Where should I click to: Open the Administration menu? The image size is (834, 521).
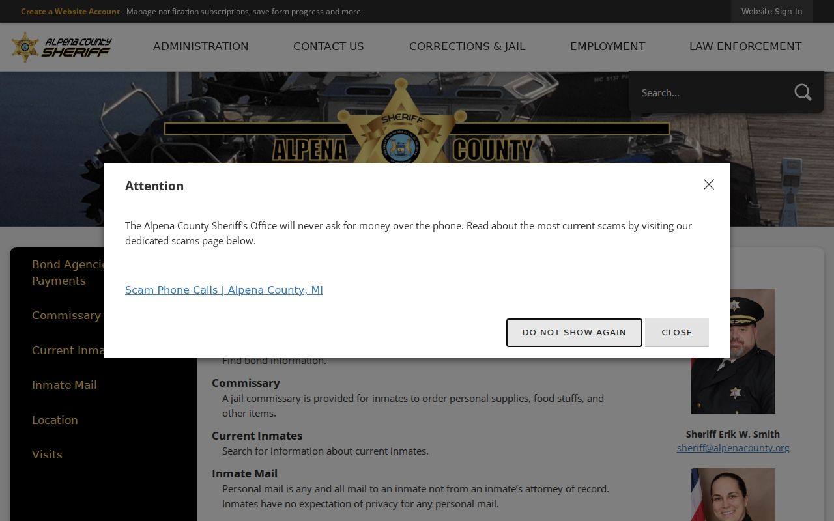click(x=201, y=47)
